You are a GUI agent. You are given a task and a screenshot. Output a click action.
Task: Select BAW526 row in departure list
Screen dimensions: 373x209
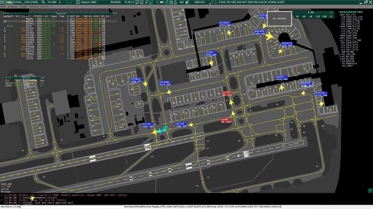[59, 21]
